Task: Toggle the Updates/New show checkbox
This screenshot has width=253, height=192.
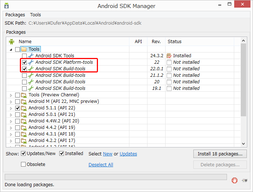Action: [23, 153]
